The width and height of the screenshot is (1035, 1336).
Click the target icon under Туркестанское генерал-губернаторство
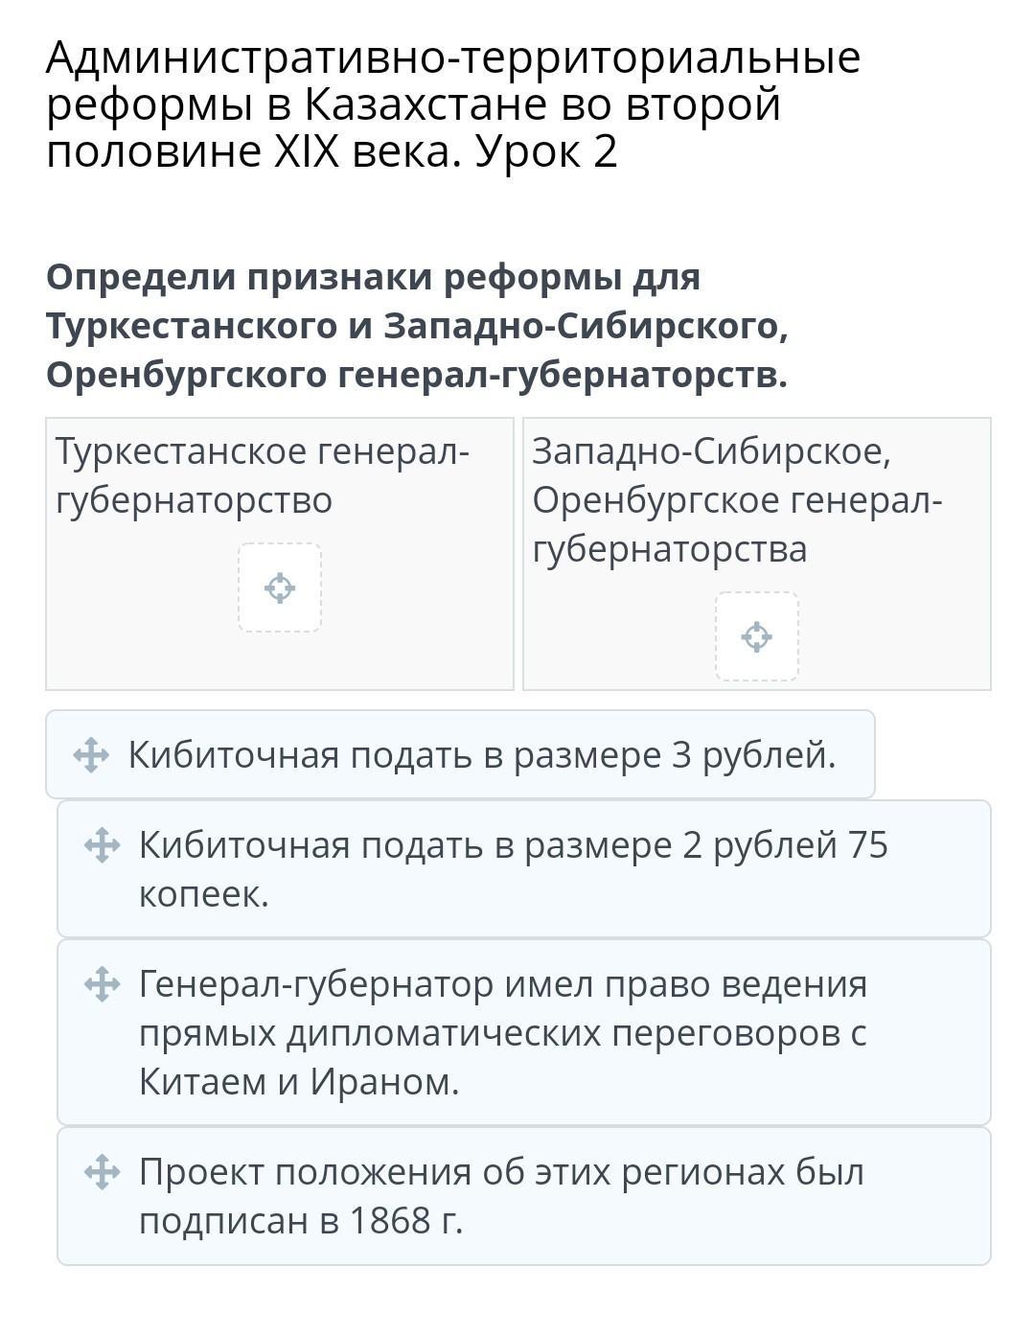pyautogui.click(x=280, y=587)
